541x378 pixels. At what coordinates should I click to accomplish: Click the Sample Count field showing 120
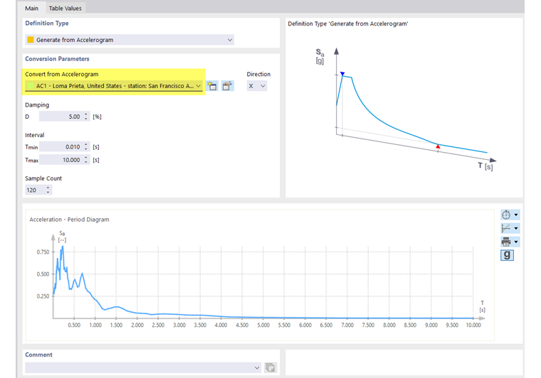click(35, 190)
